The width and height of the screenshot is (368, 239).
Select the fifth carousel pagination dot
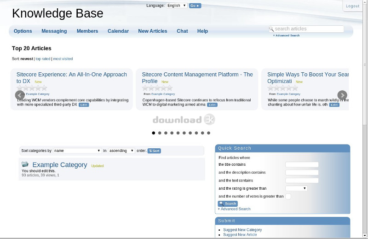(178, 133)
